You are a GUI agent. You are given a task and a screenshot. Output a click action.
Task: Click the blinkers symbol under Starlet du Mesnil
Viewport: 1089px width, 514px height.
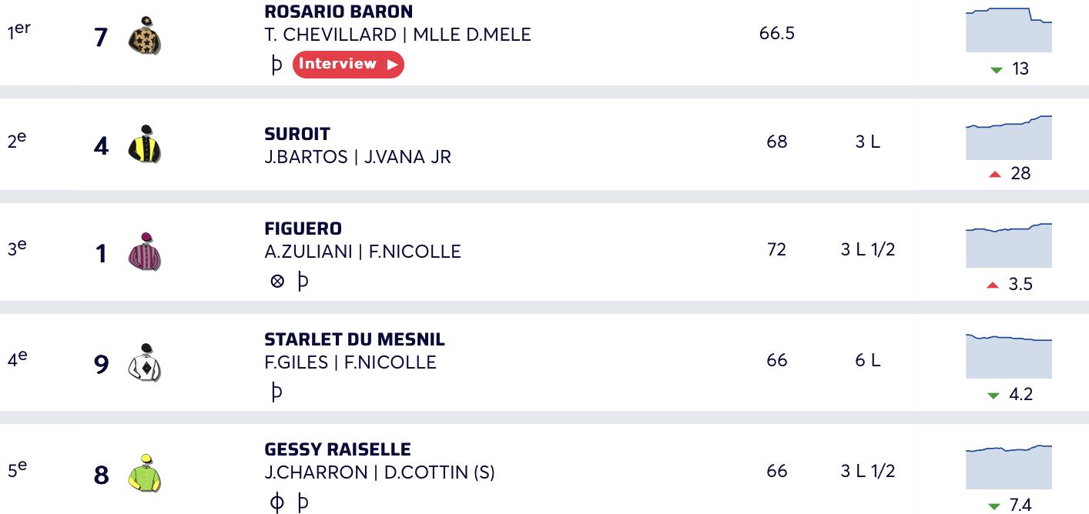pyautogui.click(x=277, y=392)
